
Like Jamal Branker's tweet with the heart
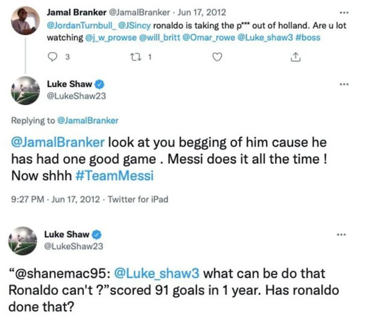218,58
